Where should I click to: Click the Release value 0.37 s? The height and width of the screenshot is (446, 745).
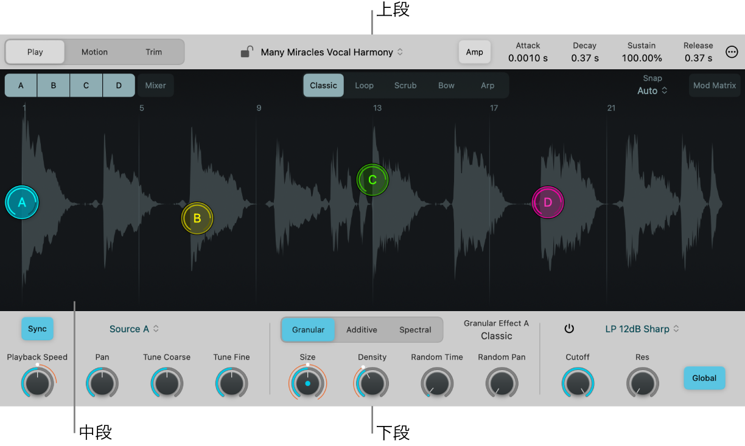tap(698, 58)
